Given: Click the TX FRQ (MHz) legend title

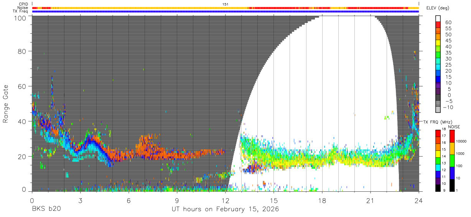Looking at the screenshot, I should [x=438, y=122].
